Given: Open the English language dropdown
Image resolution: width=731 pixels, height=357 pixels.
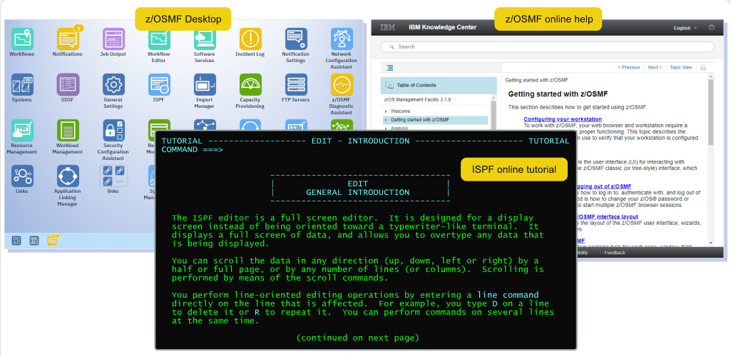Looking at the screenshot, I should pos(685,28).
